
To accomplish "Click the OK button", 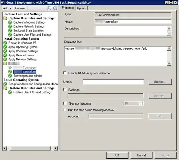I will tap(117, 155).
